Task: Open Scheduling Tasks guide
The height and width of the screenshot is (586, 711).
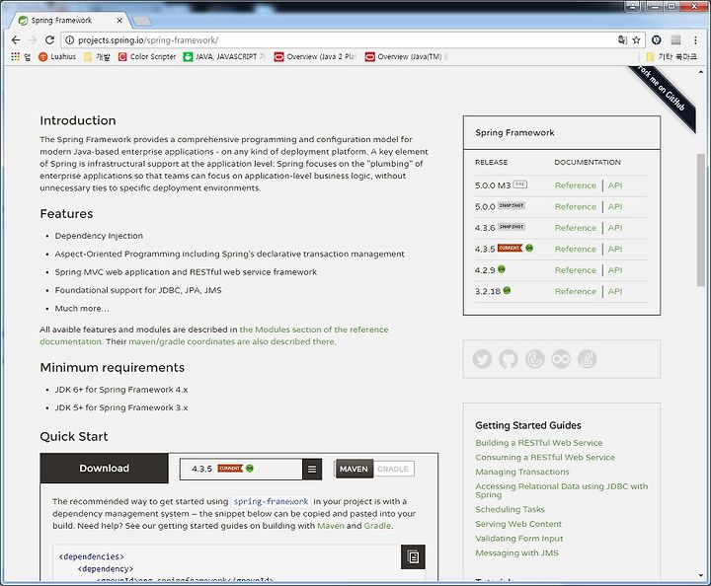Action: point(510,509)
